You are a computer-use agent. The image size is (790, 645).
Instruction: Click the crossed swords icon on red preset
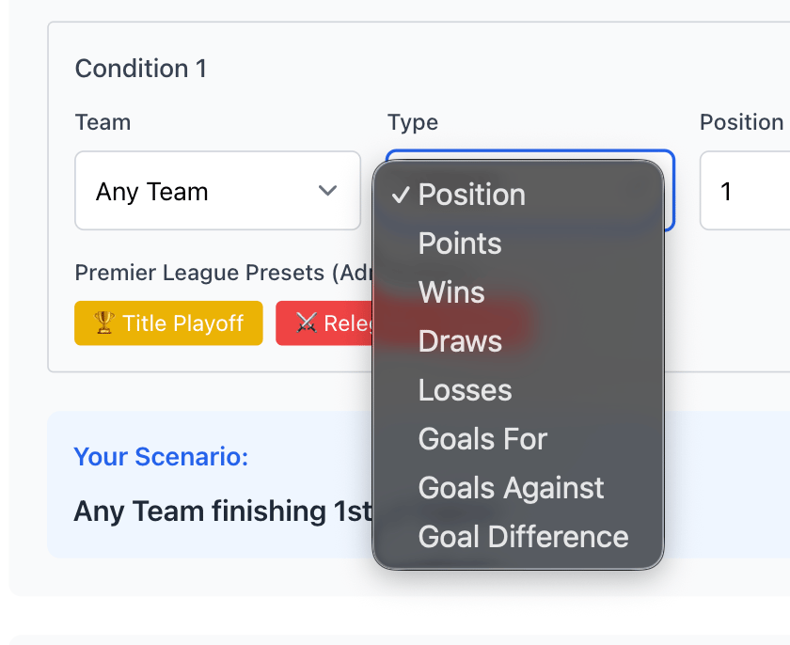click(x=307, y=323)
